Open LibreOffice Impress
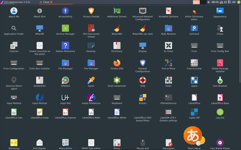Image resolution: width=241 pixels, height=150 pixels. point(65,113)
